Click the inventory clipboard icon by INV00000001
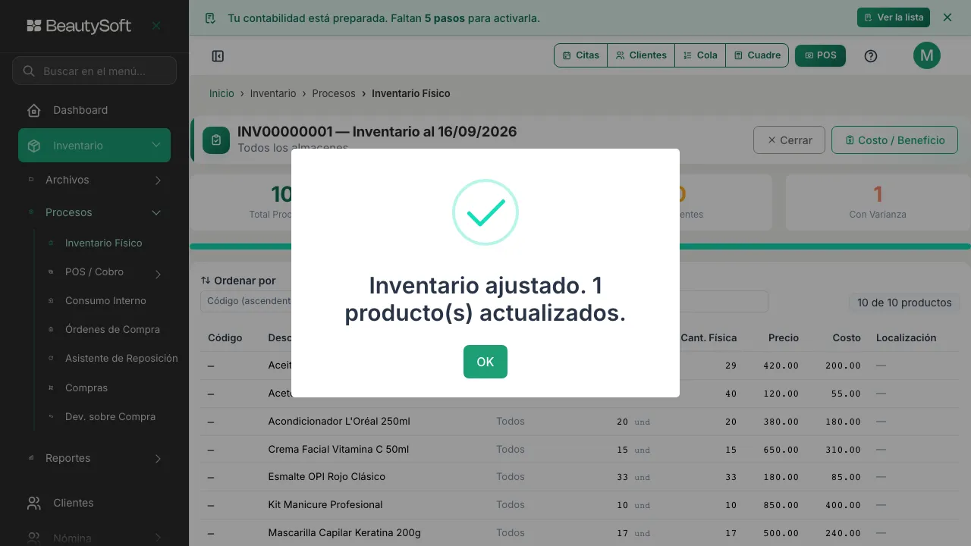This screenshot has height=546, width=971. pos(216,140)
